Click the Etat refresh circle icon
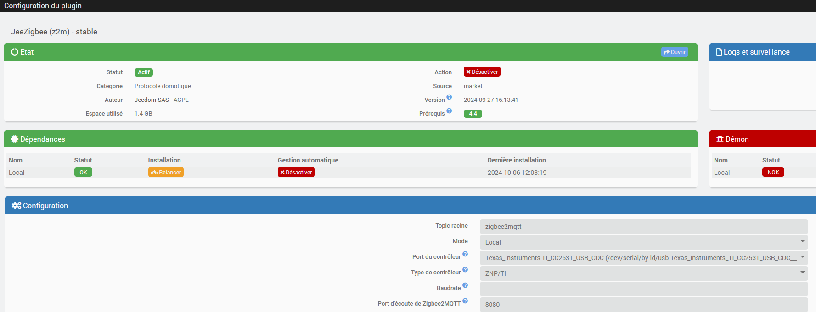This screenshot has height=312, width=816. click(x=15, y=52)
